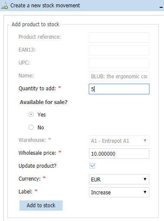Image resolution: width=164 pixels, height=221 pixels.
Task: Click the Add product to stock legend
Action: 35,25
